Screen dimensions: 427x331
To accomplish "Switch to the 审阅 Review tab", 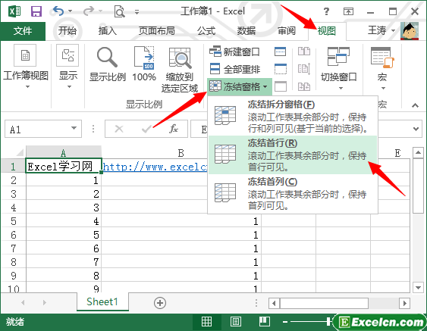I will tap(287, 31).
